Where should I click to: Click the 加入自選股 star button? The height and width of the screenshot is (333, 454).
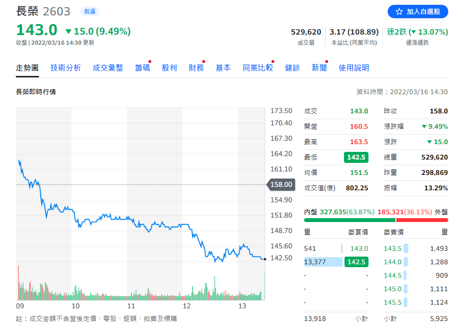click(x=417, y=12)
